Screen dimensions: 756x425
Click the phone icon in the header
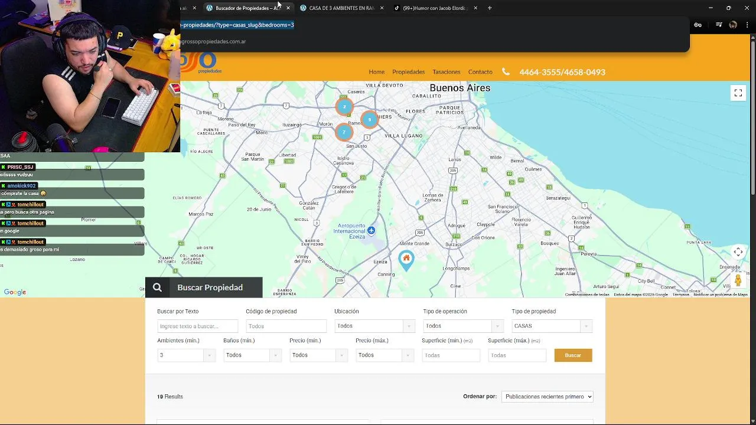point(506,71)
